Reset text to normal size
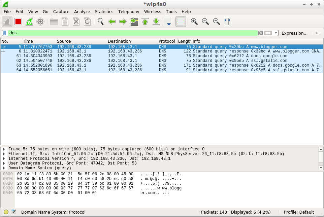Viewport: 324px width, 217px height. pyautogui.click(x=217, y=22)
